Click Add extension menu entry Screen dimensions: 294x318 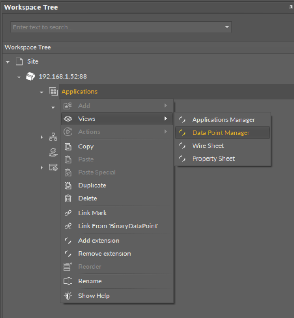(98, 241)
